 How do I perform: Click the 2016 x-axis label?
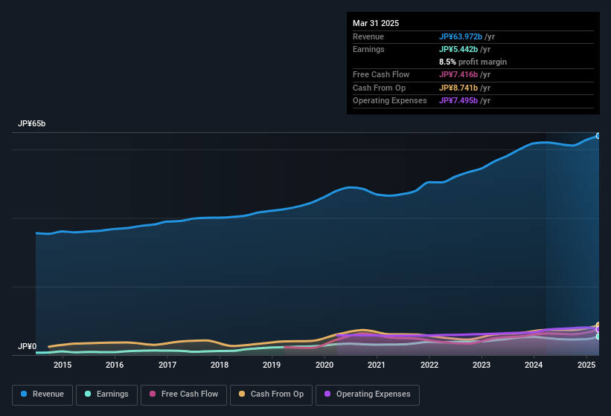pos(115,365)
